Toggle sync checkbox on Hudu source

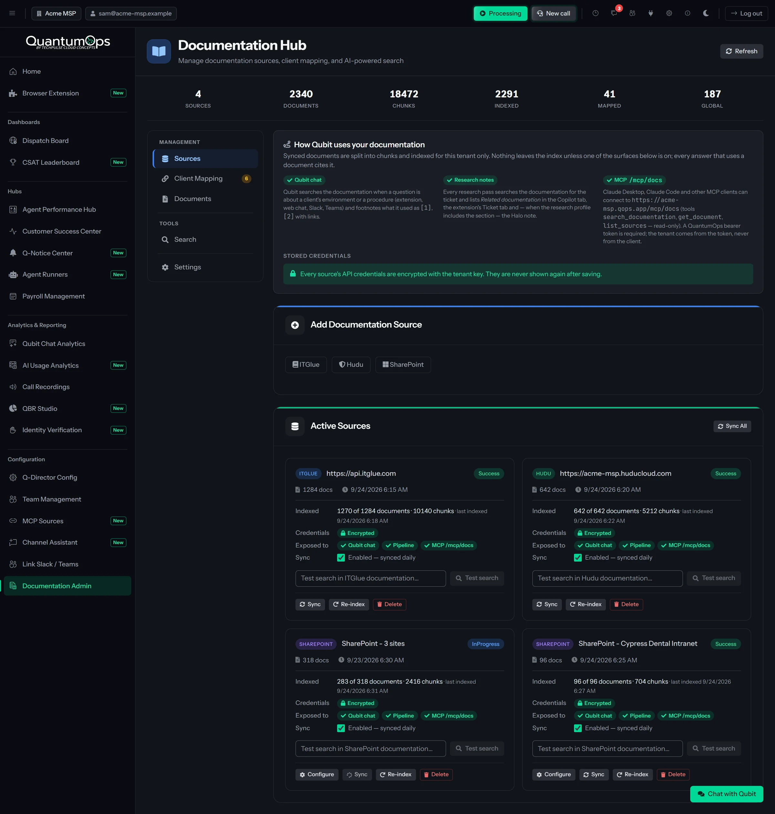tap(577, 558)
